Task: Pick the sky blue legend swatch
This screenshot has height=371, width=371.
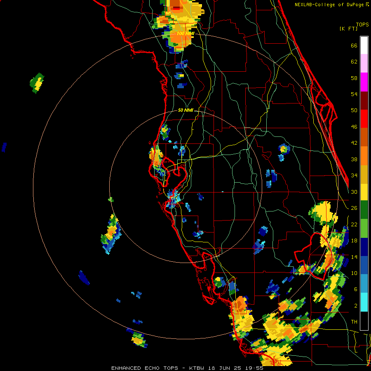Action: 364,284
